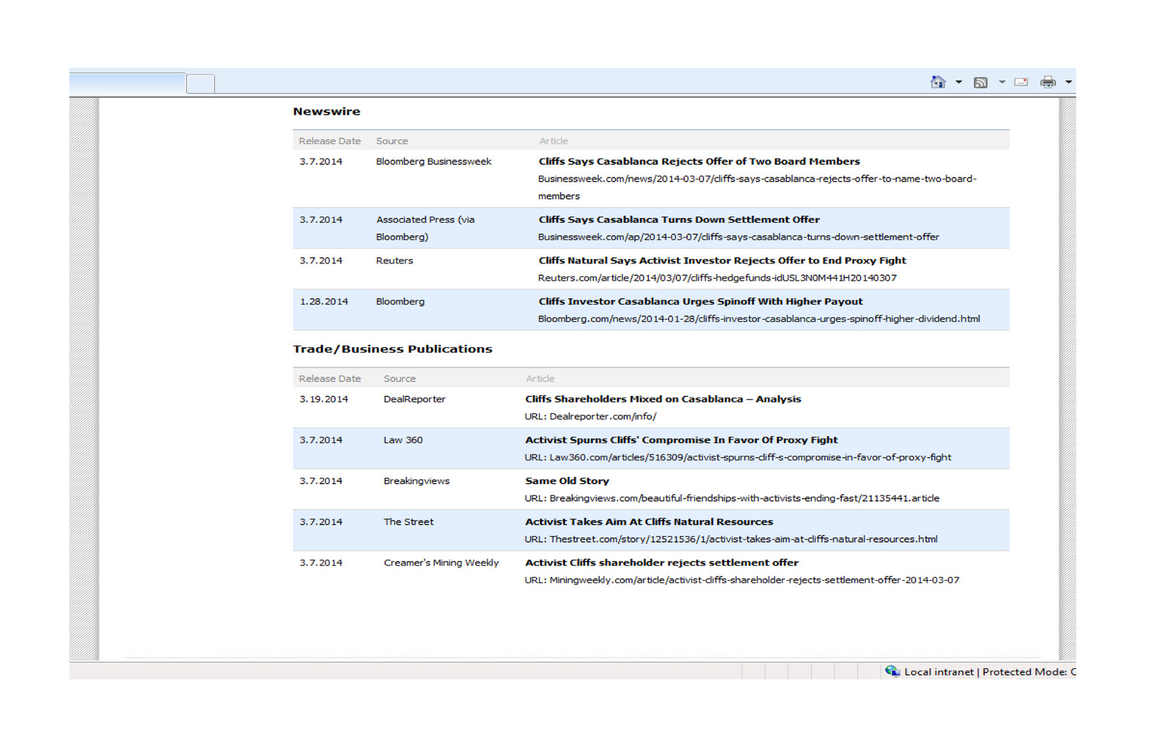The image size is (1152, 746).
Task: Click the 'Creamer's Mining Weekly' source cell
Action: 441,563
